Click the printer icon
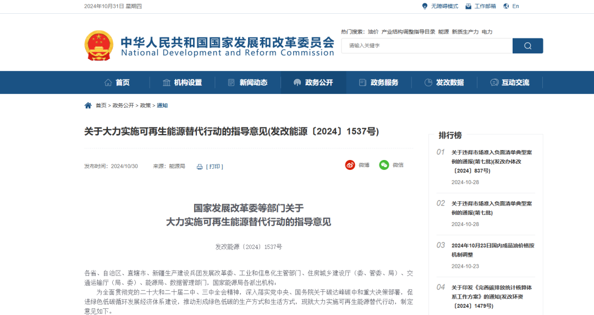594x315 pixels. pyautogui.click(x=200, y=167)
